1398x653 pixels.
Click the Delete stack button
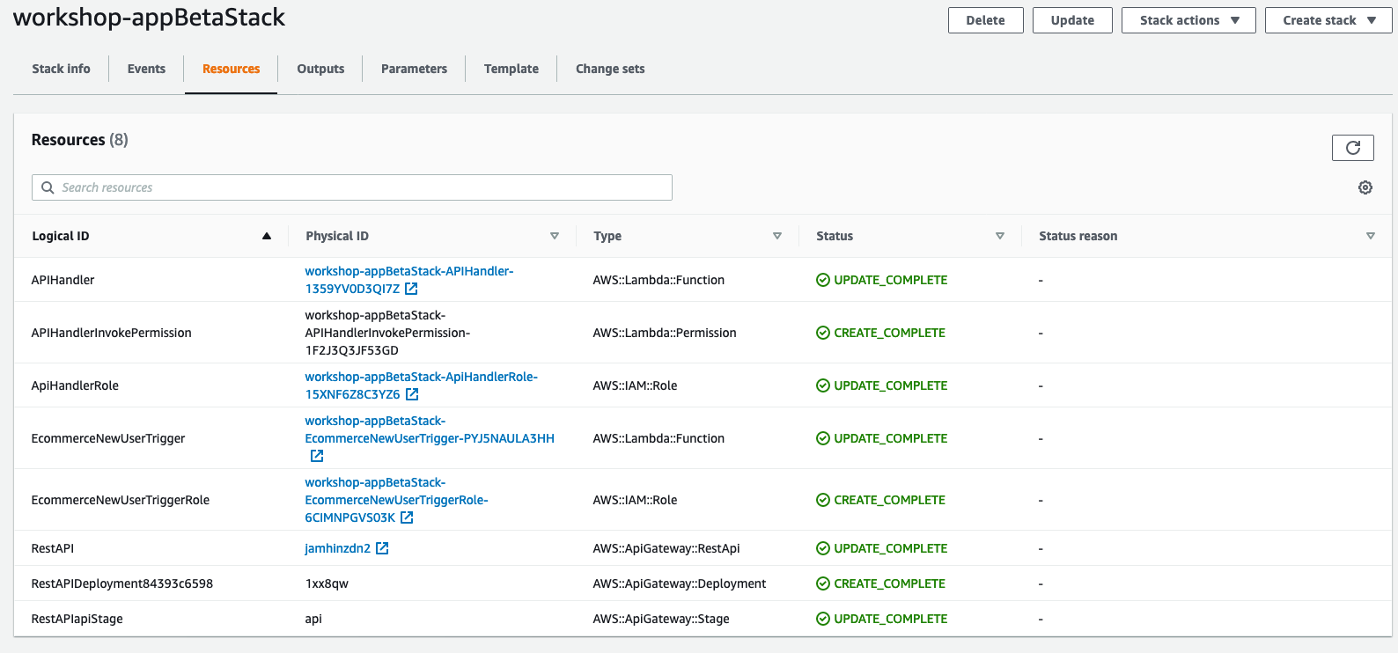tap(985, 20)
